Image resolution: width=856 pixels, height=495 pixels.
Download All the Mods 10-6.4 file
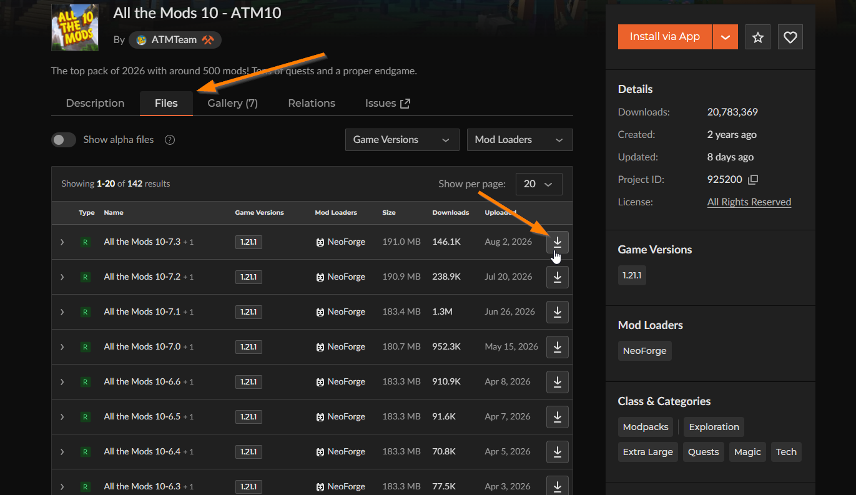[558, 451]
